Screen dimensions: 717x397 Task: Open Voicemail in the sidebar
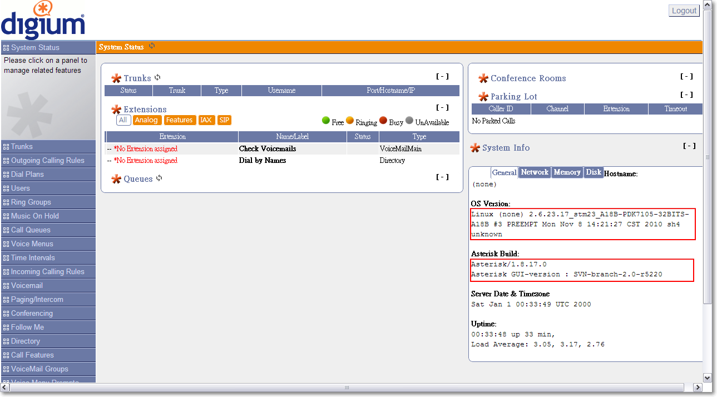tap(48, 285)
